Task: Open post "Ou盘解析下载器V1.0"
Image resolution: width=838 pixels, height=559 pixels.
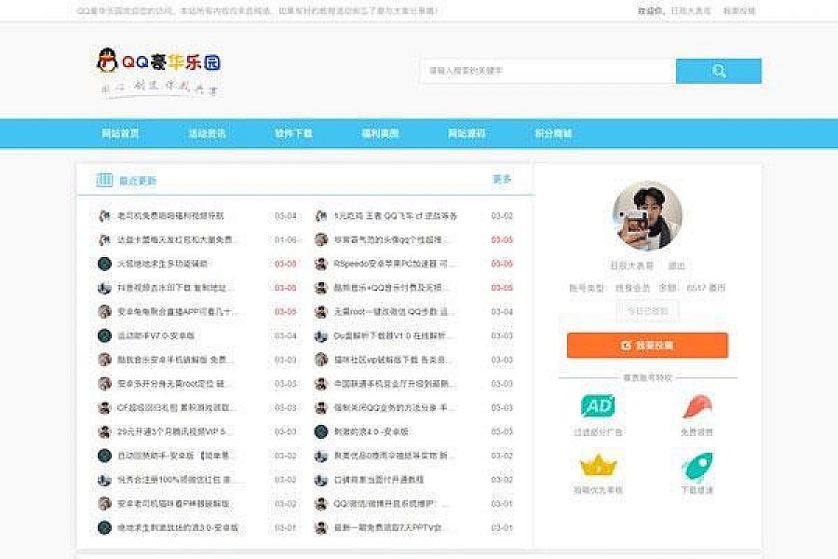Action: [x=391, y=335]
